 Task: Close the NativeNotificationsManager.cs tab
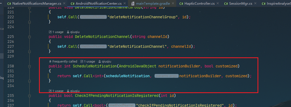coord(64,3)
